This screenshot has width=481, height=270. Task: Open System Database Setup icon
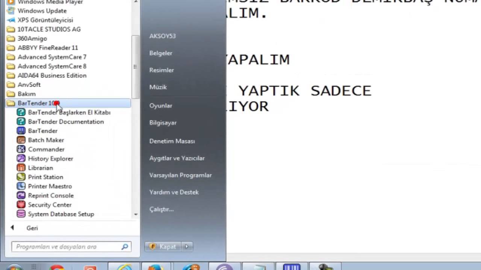pos(21,214)
